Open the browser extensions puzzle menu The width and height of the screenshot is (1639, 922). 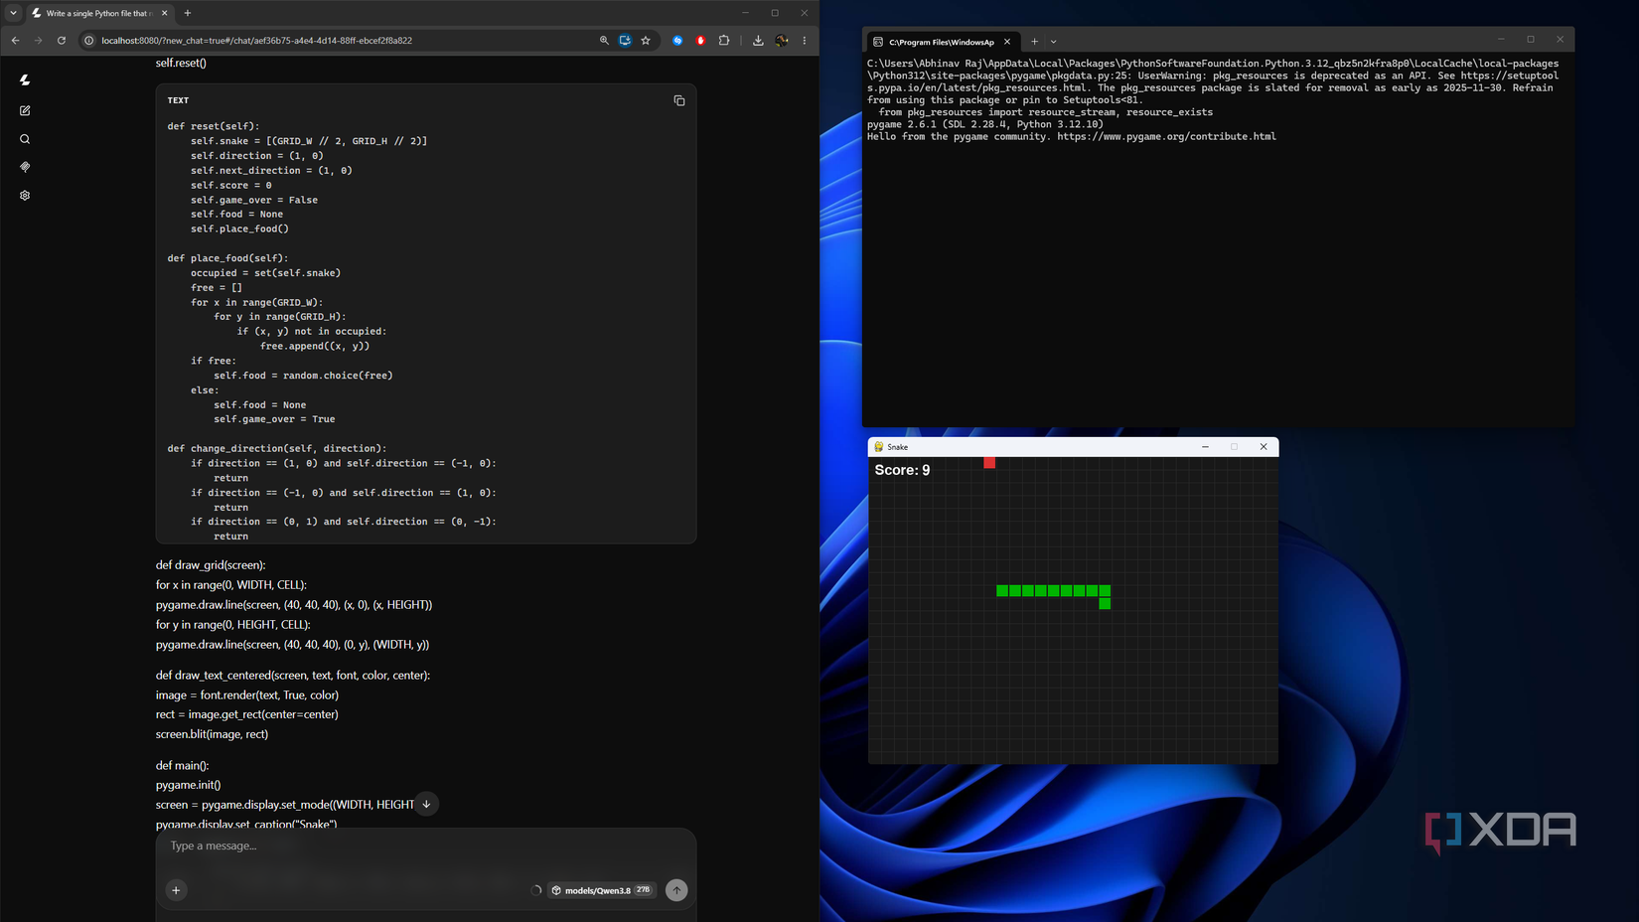[x=724, y=41]
